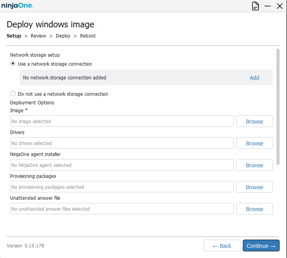The image size is (287, 258).
Task: Select 'Use a network storage connection' option
Action: tap(13, 64)
